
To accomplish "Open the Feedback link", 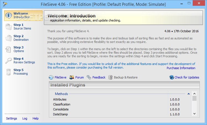I will tap(99, 77).
